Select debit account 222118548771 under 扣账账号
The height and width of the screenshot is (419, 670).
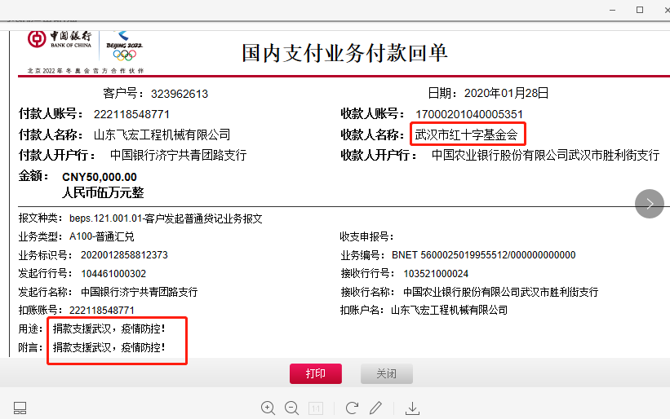pos(102,311)
